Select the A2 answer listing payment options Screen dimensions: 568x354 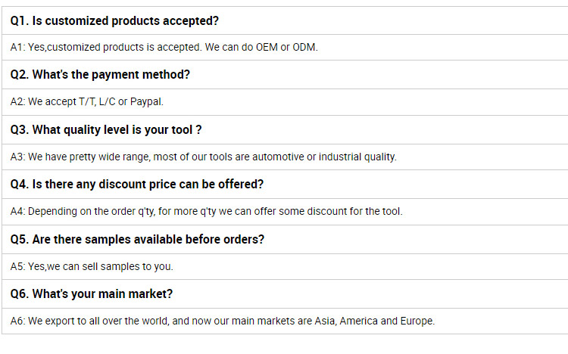(86, 101)
